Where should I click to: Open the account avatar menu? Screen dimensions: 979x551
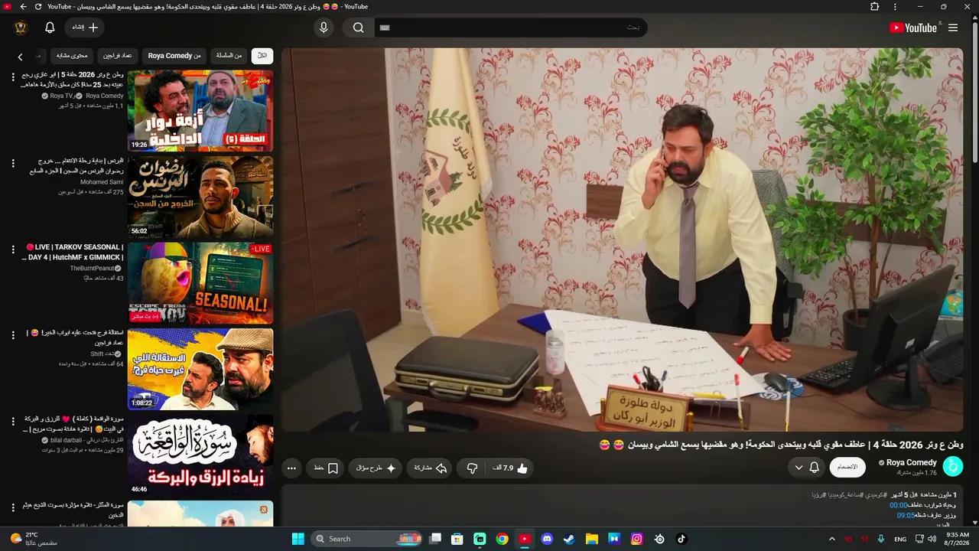pyautogui.click(x=21, y=28)
